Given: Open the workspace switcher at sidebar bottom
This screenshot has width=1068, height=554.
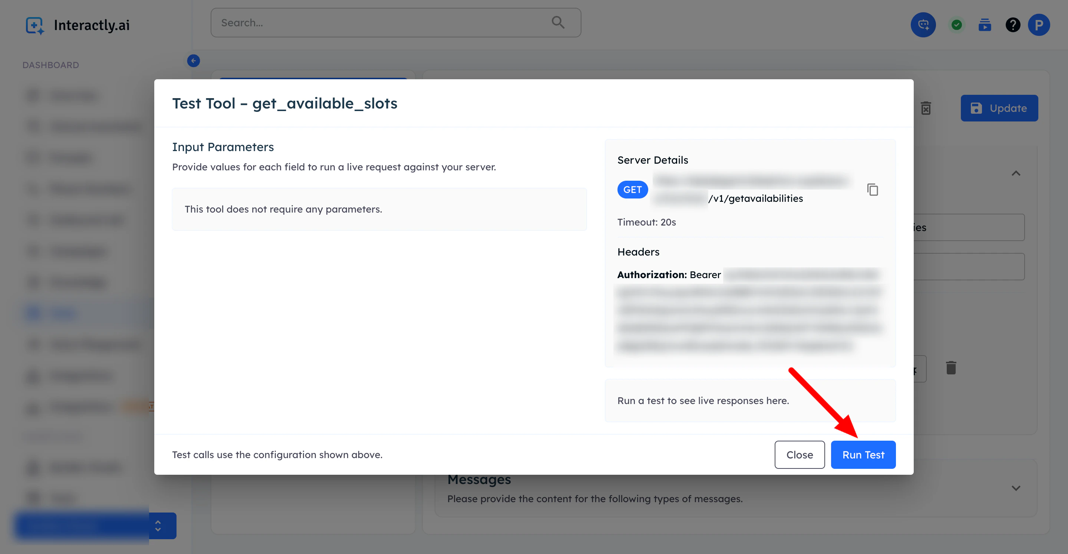Looking at the screenshot, I should tap(158, 526).
